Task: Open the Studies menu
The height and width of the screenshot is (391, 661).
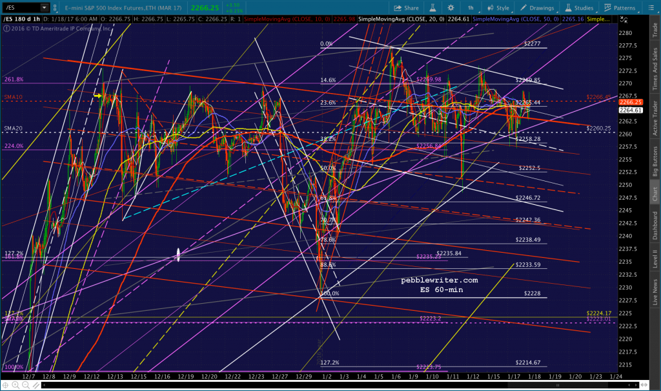Action: [x=579, y=8]
